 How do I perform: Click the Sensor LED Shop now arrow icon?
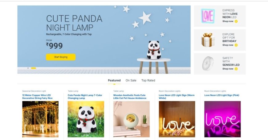(x=236, y=69)
